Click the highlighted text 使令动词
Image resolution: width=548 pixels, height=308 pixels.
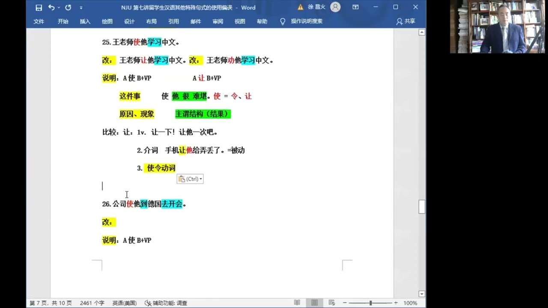[161, 168]
